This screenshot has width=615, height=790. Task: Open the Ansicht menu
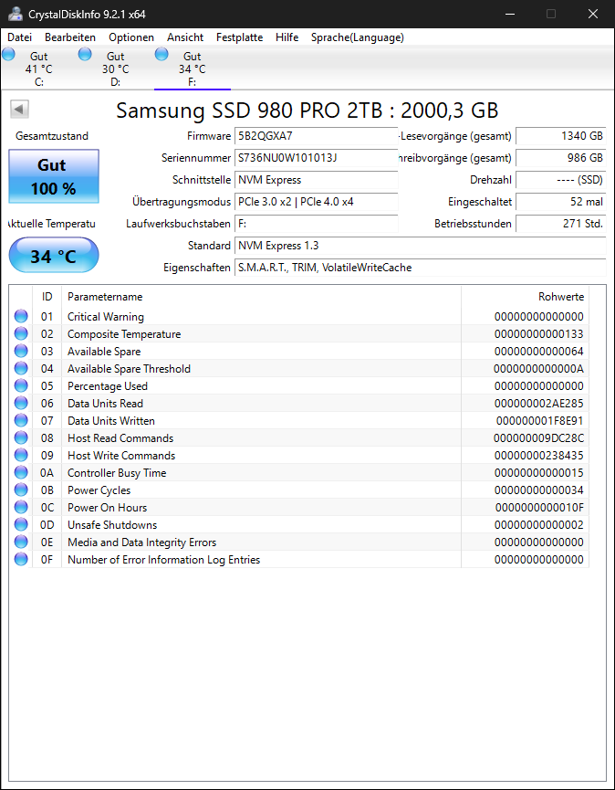(x=185, y=37)
